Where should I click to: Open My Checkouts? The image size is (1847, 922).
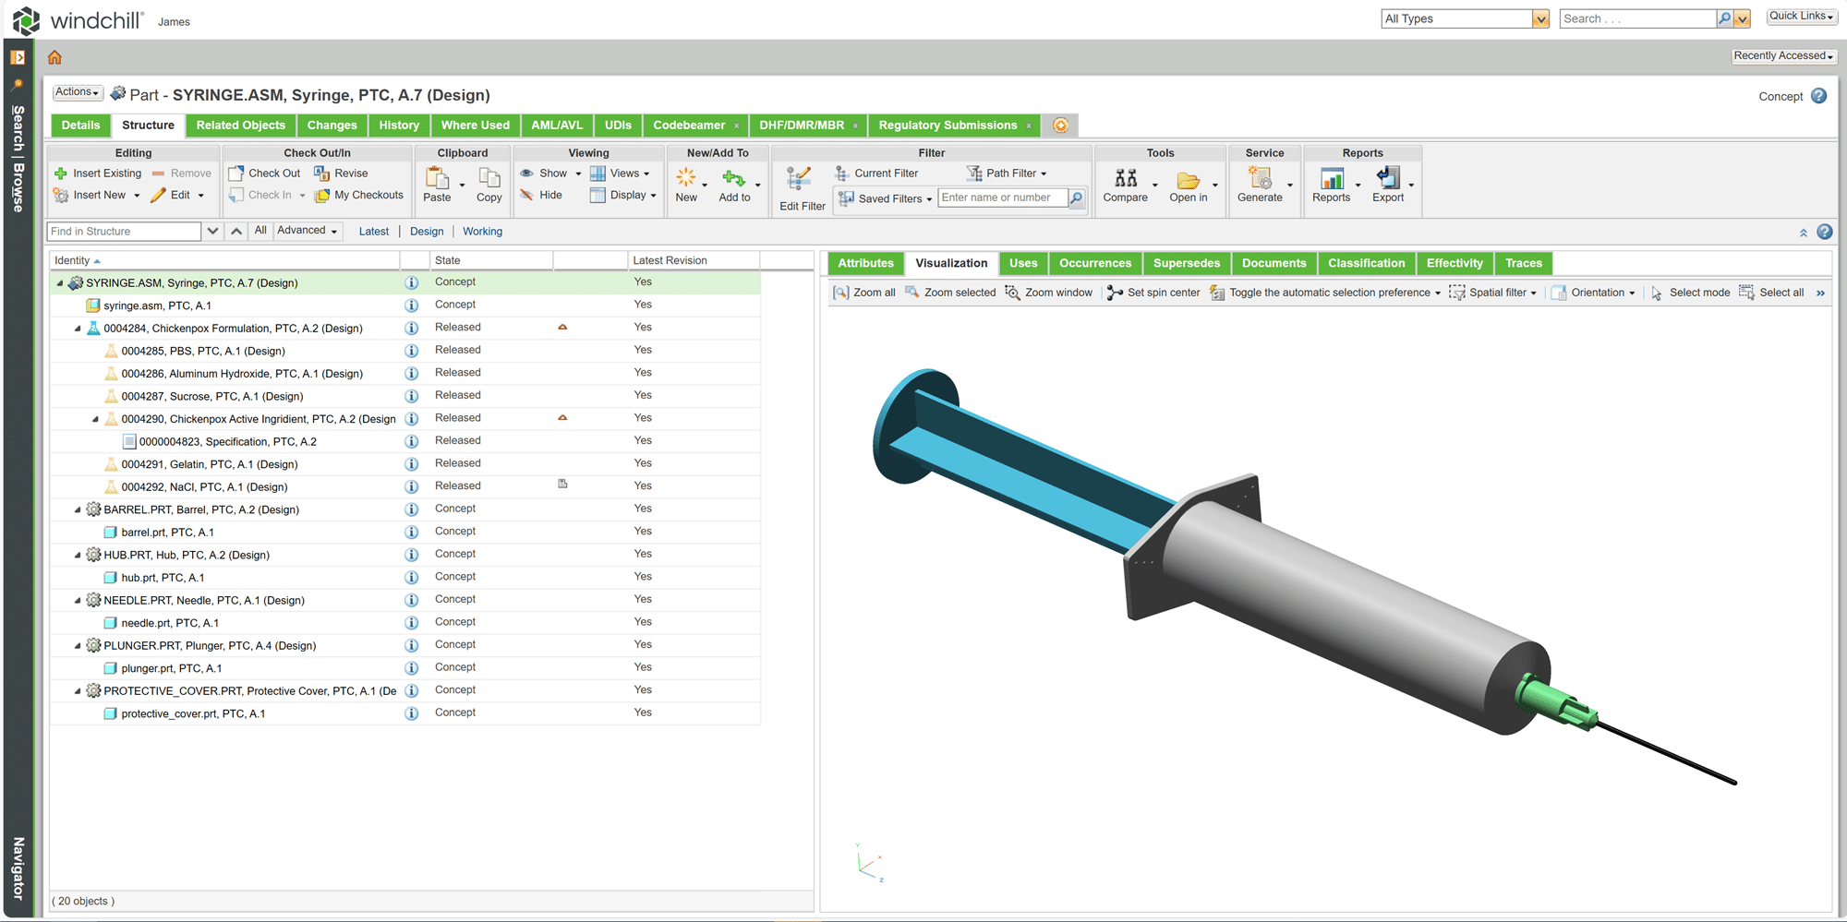coord(359,195)
